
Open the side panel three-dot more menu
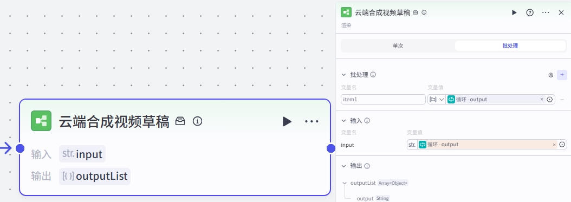pos(546,12)
